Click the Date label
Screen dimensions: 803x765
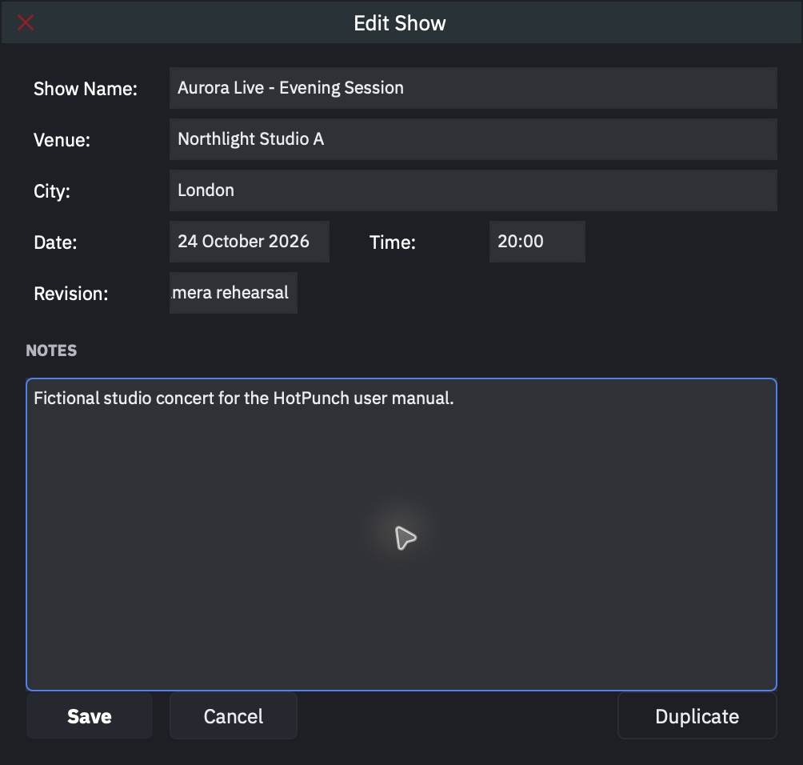coord(55,242)
